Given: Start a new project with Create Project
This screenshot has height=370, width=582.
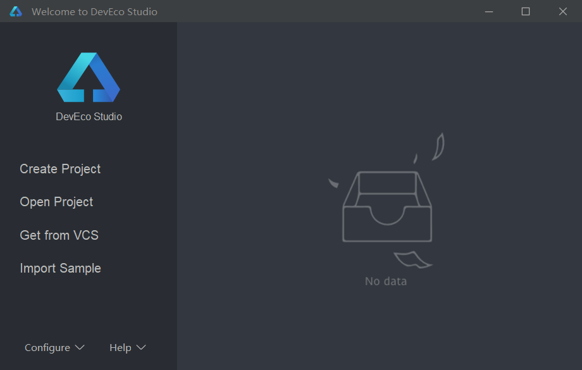Looking at the screenshot, I should (60, 169).
